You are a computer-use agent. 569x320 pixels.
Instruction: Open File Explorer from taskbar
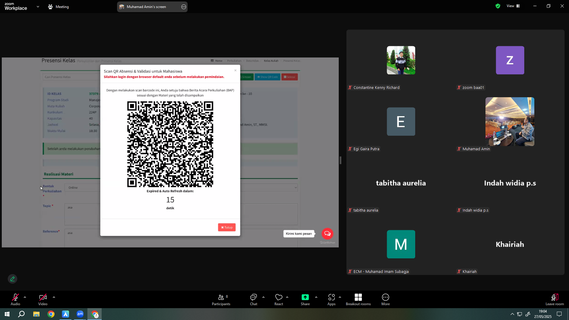pyautogui.click(x=36, y=314)
